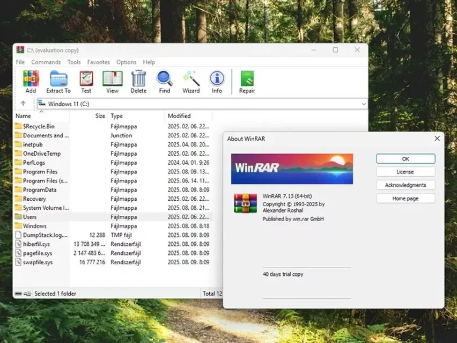Viewport: 457px width, 343px height.
Task: Select the Users folder row
Action: (x=113, y=217)
